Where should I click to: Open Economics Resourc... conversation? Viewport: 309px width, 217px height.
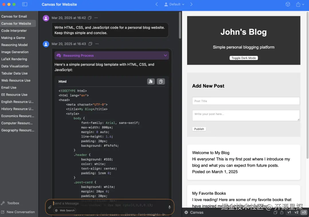click(18, 116)
